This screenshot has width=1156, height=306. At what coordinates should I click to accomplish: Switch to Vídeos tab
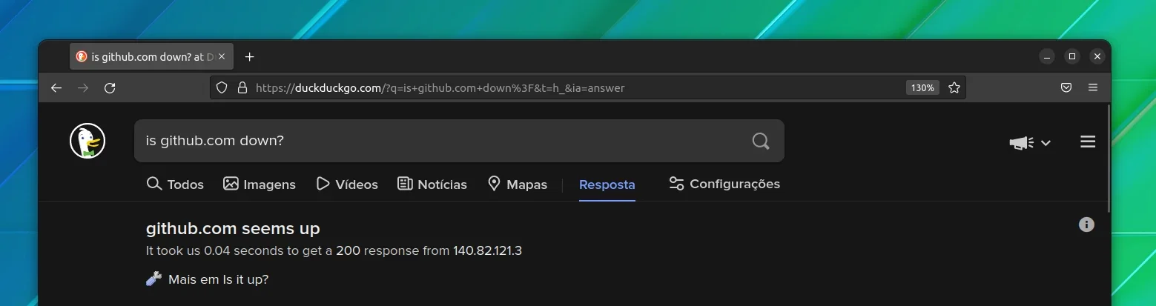coord(347,184)
